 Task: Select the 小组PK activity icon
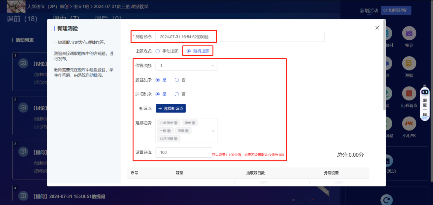coord(409,124)
